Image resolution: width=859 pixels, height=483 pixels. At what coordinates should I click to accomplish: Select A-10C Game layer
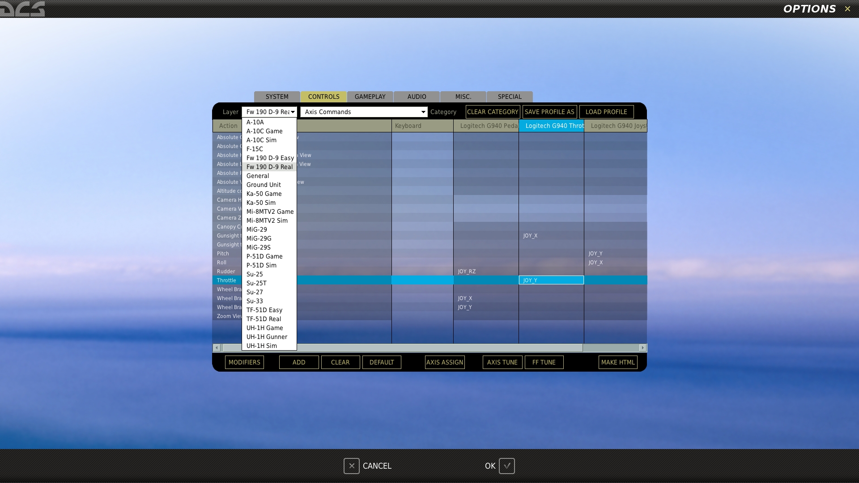(269, 131)
